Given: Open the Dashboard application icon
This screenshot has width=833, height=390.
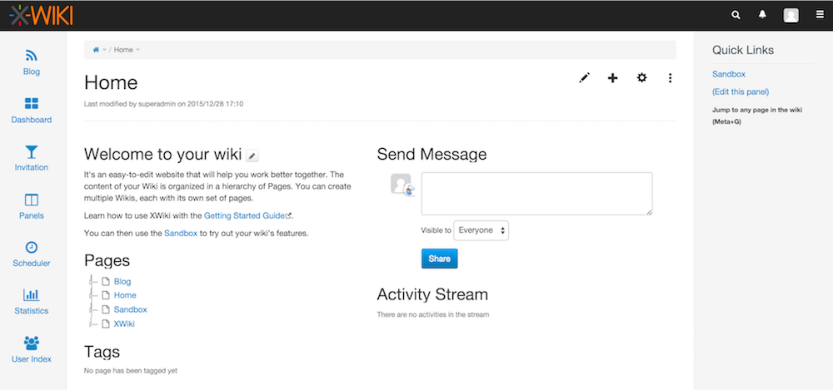Looking at the screenshot, I should [x=32, y=104].
